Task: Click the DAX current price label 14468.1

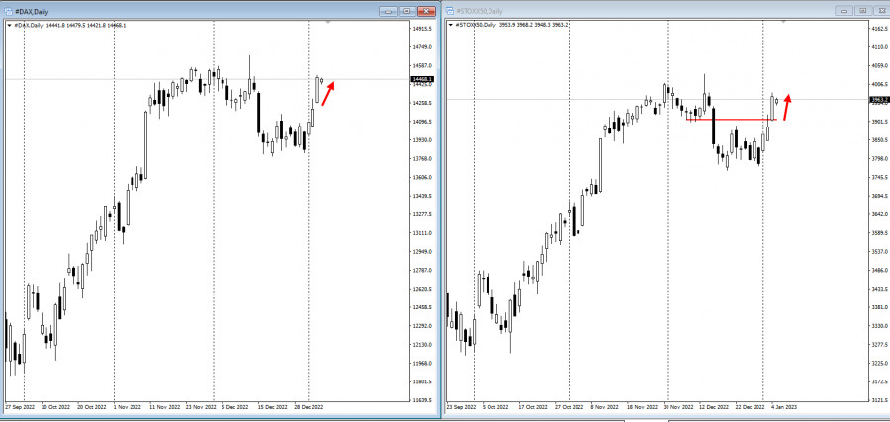Action: 423,79
